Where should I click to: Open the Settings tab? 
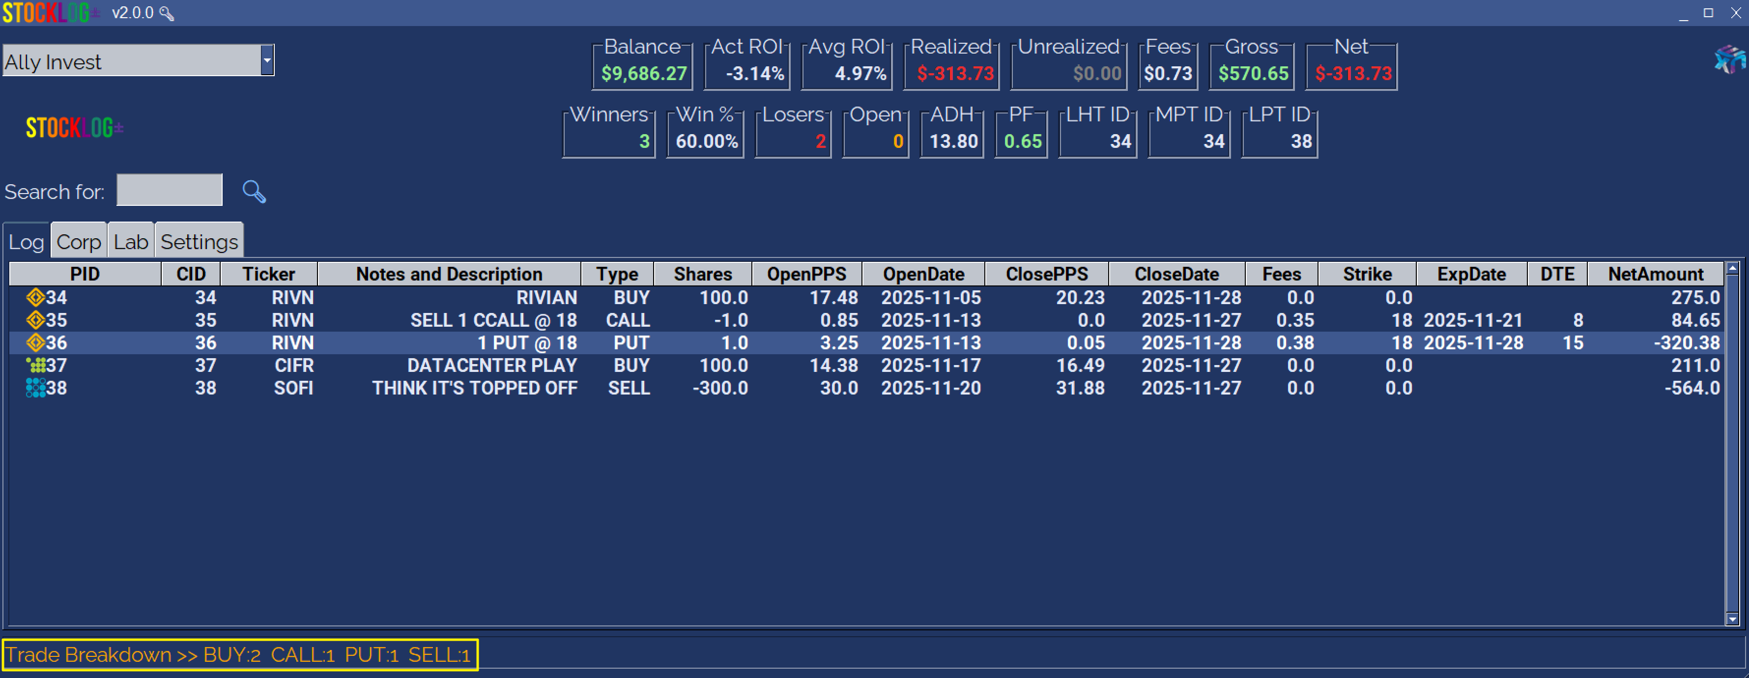tap(199, 242)
